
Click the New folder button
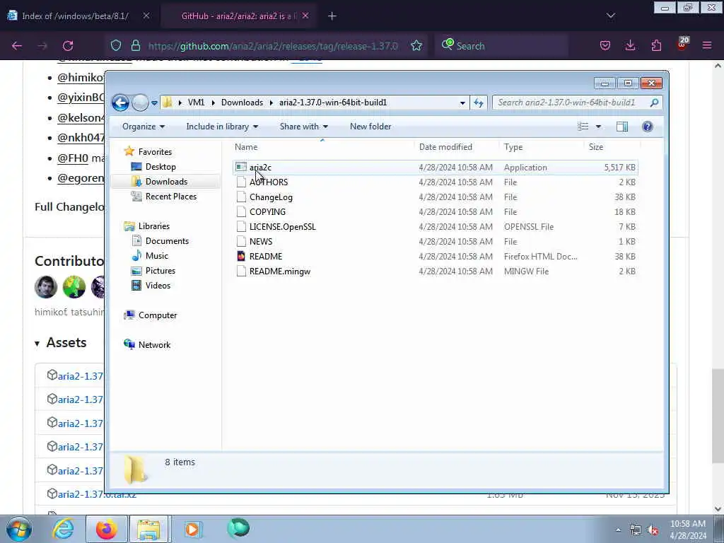pyautogui.click(x=370, y=127)
